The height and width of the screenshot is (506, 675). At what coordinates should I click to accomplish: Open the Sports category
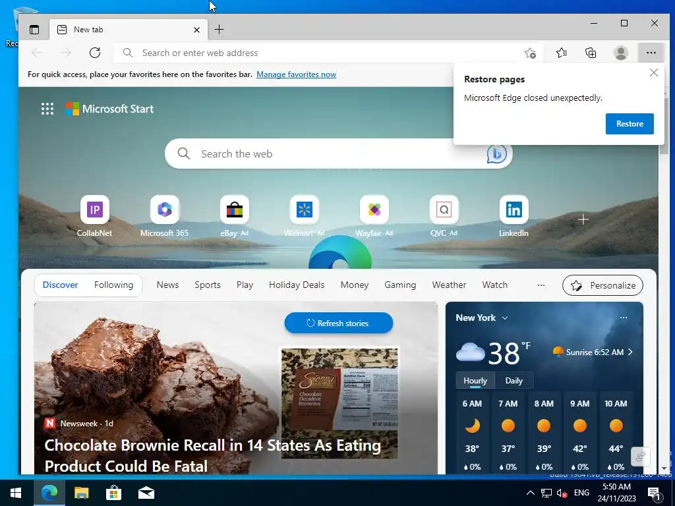208,285
